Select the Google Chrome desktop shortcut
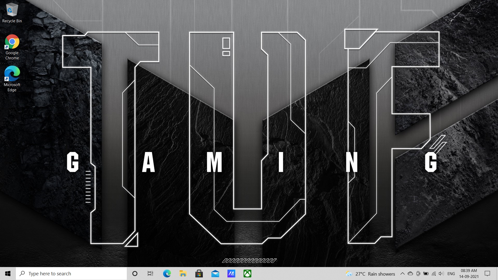This screenshot has height=280, width=498. pyautogui.click(x=12, y=47)
